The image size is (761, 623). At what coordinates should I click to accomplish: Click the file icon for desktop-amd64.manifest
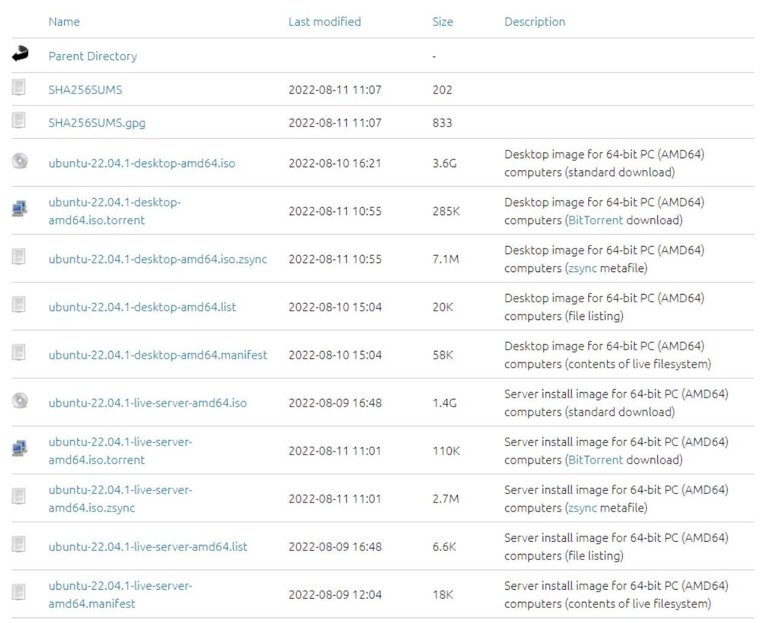point(19,352)
